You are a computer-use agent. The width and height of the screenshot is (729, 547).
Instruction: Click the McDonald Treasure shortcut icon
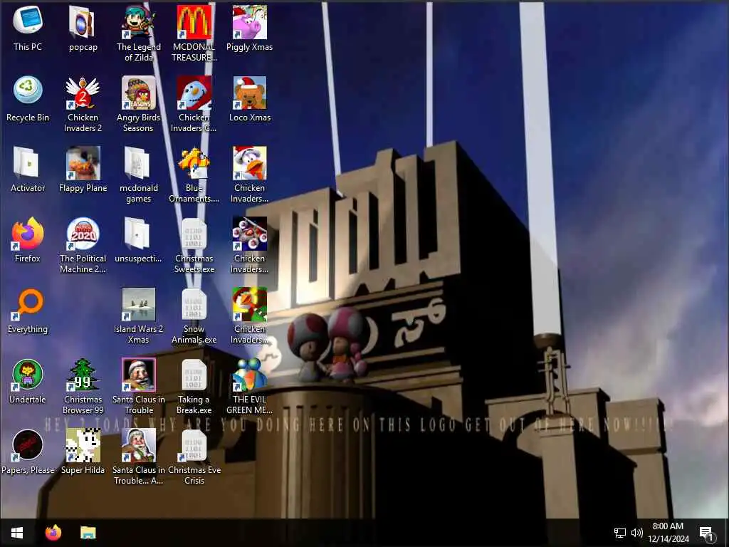pos(194,21)
